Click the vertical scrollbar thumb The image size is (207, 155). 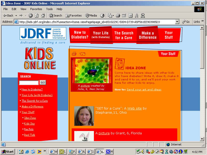click(x=202, y=49)
